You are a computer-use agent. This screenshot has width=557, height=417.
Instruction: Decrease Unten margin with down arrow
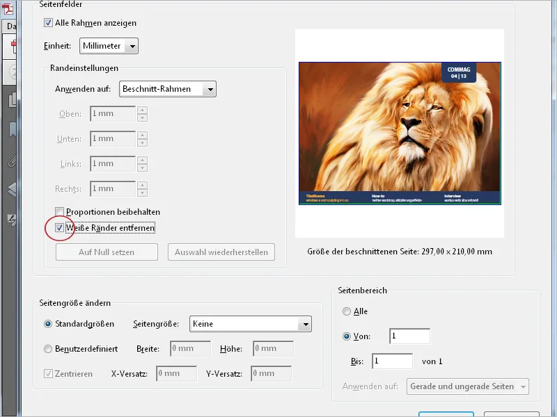click(142, 142)
